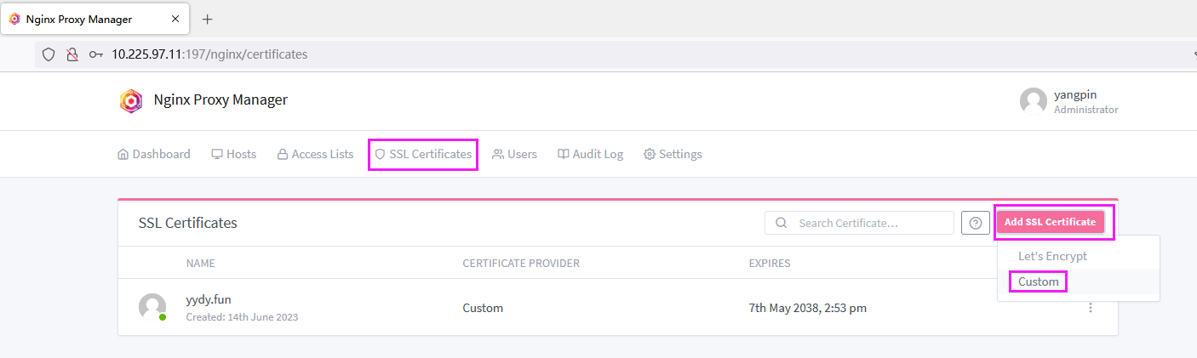Screen dimensions: 1197x358
Task: Click the browser address bar URL
Action: (x=209, y=54)
